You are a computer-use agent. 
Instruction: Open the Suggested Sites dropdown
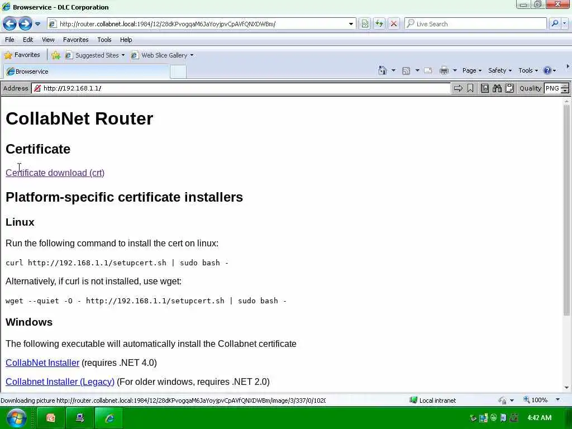(x=95, y=55)
